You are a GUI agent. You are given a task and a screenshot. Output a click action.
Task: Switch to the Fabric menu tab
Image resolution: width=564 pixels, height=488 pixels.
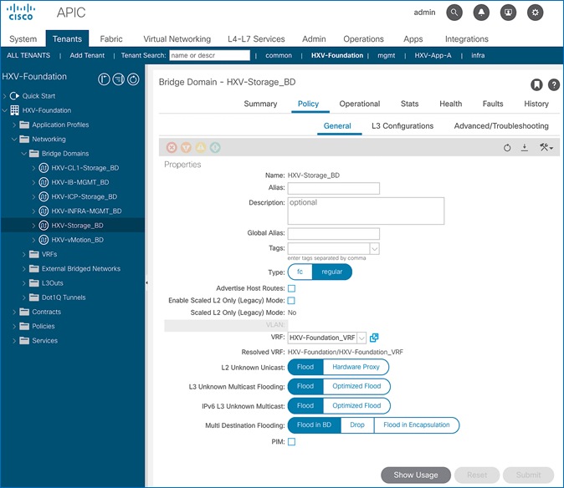coord(111,38)
